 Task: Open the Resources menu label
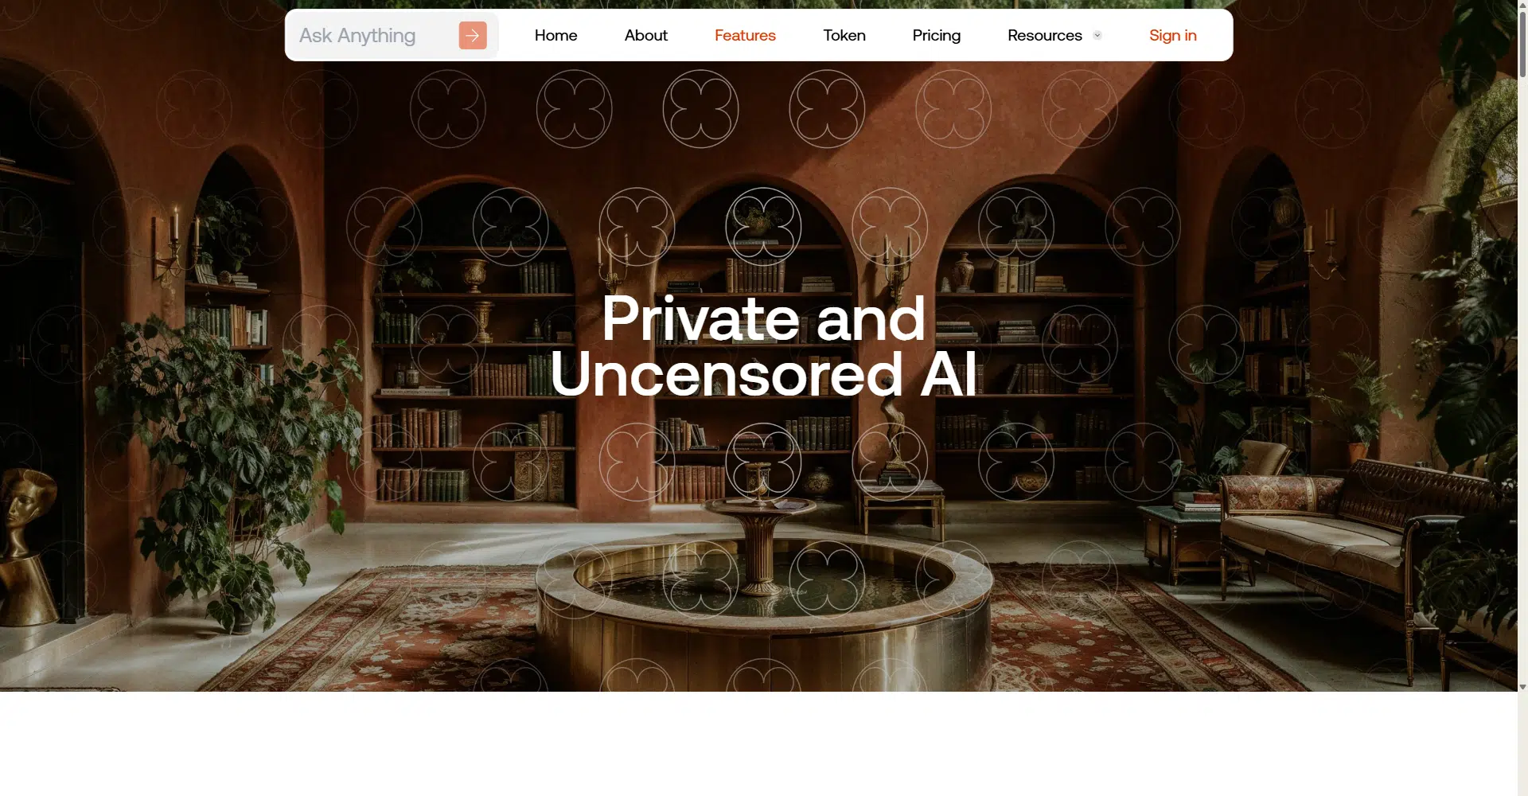pos(1045,35)
